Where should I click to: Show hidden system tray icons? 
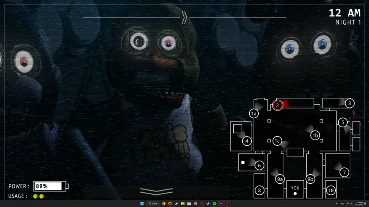click(x=337, y=203)
